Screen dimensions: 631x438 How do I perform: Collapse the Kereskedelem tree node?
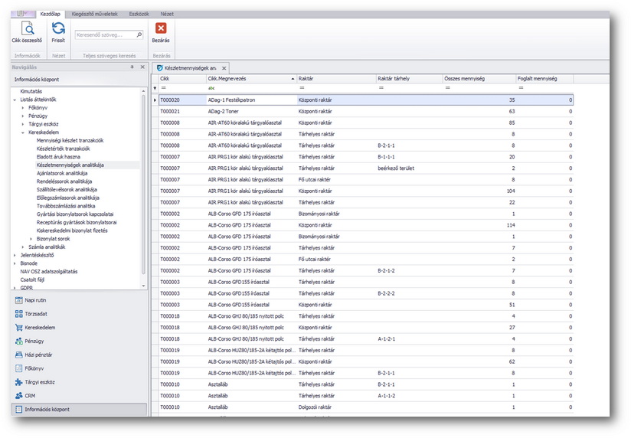22,132
